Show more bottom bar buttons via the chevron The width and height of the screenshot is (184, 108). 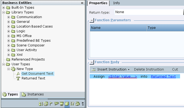click(x=83, y=104)
